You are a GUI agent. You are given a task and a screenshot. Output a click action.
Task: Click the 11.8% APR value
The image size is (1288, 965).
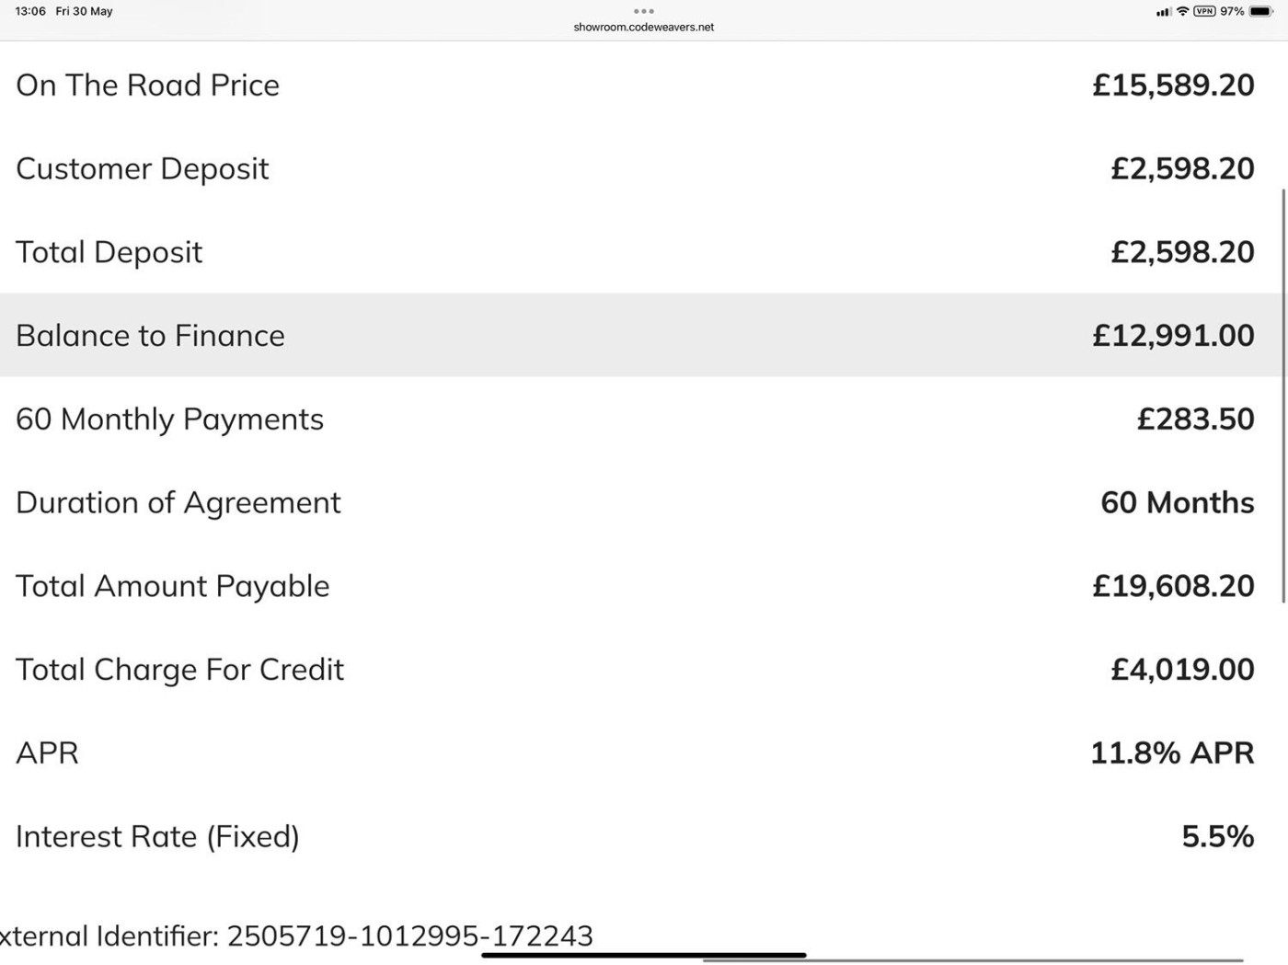1172,752
